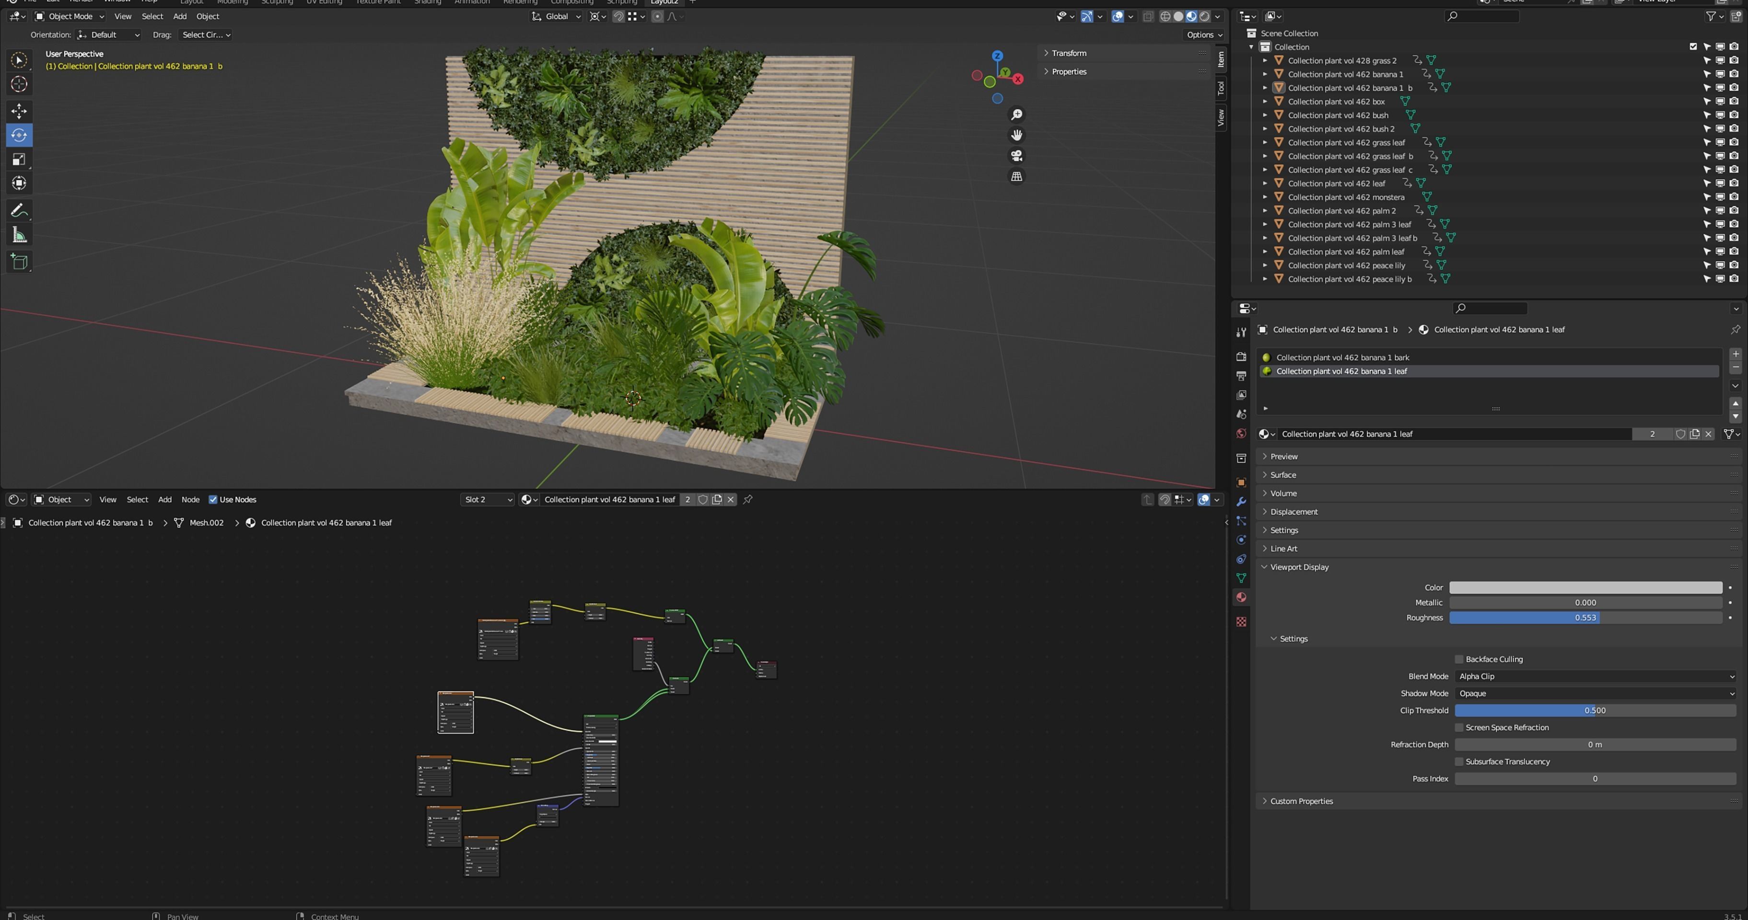The height and width of the screenshot is (920, 1748).
Task: Click the zoom magnifier in viewport
Action: [1016, 115]
